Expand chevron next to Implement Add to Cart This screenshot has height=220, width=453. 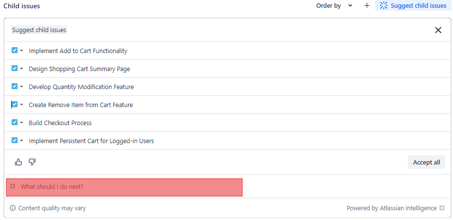[x=22, y=51]
